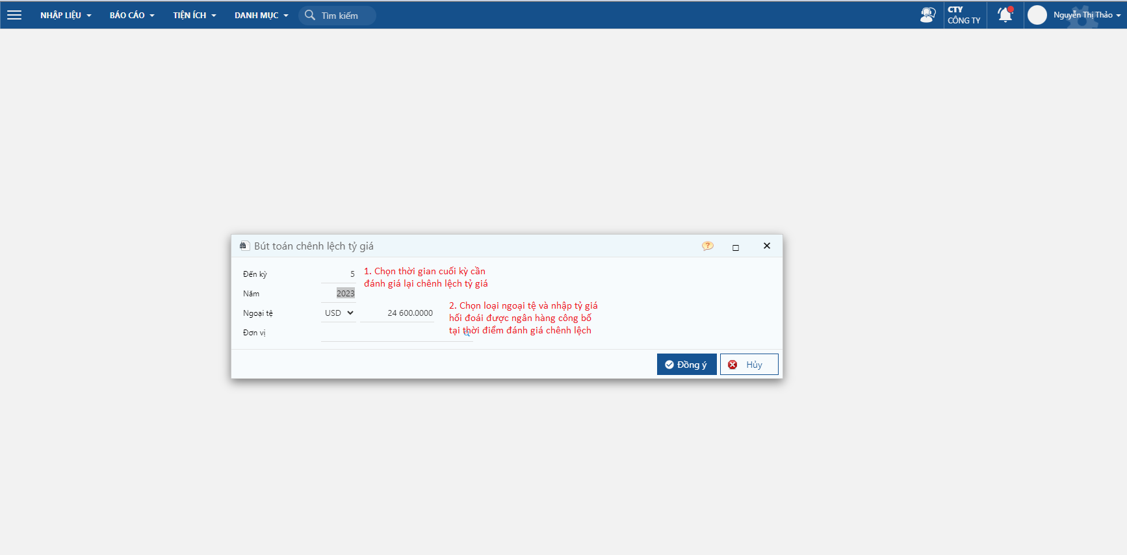Cancel with the Hủy button
This screenshot has height=555, width=1127.
pyautogui.click(x=749, y=365)
